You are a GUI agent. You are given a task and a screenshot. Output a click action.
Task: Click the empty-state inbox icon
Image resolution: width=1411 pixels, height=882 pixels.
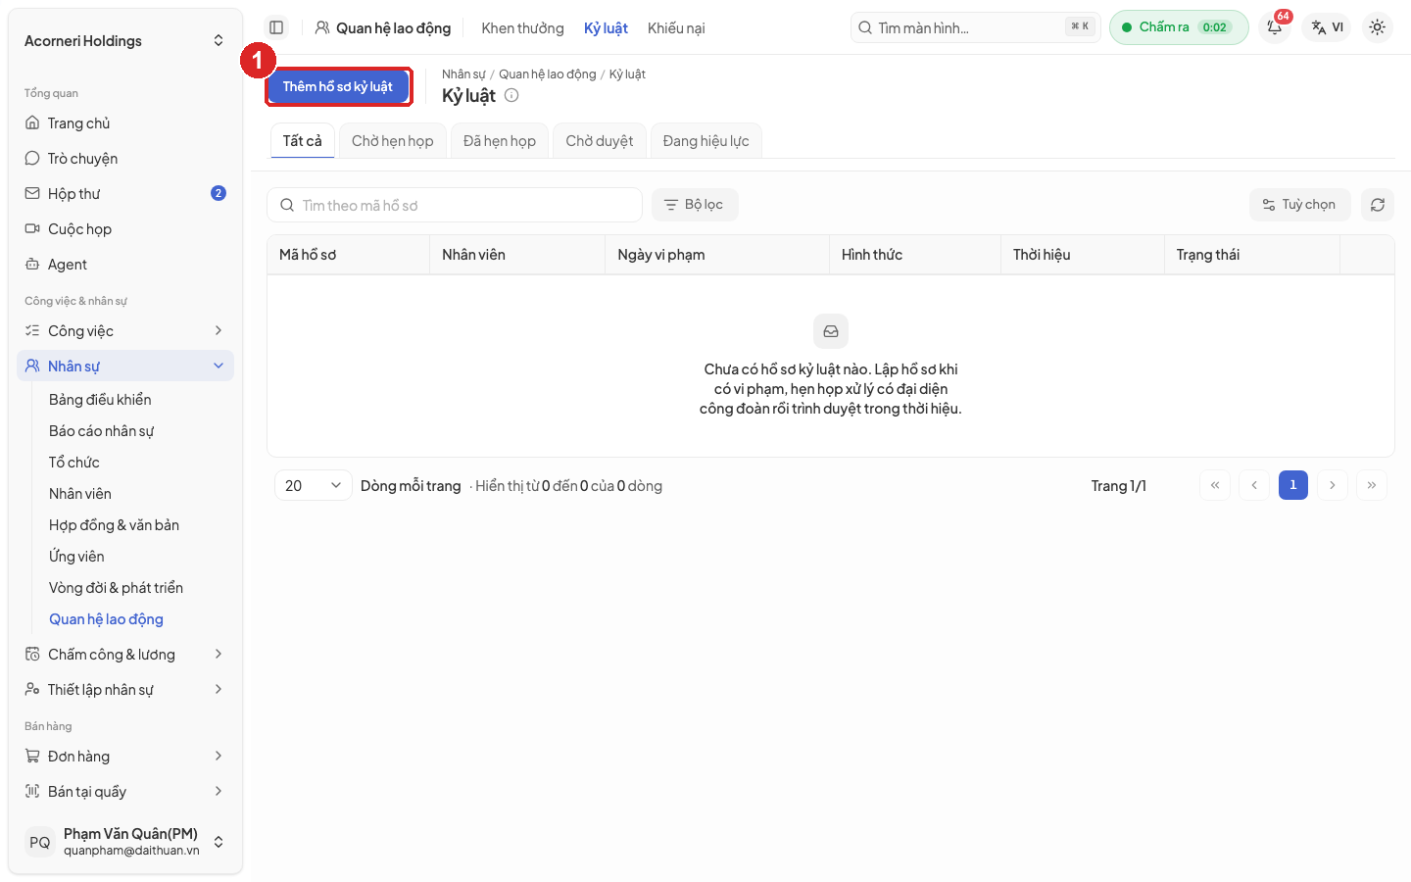(x=831, y=331)
